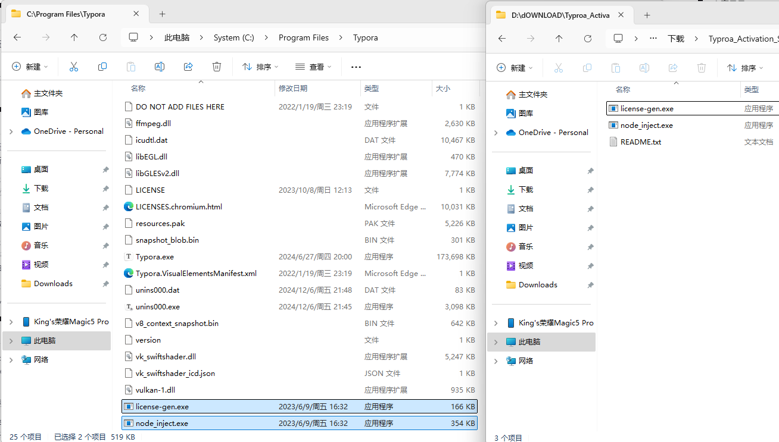Expand 网络 in Typroa_Activation window sidebar
The width and height of the screenshot is (779, 442).
[496, 361]
